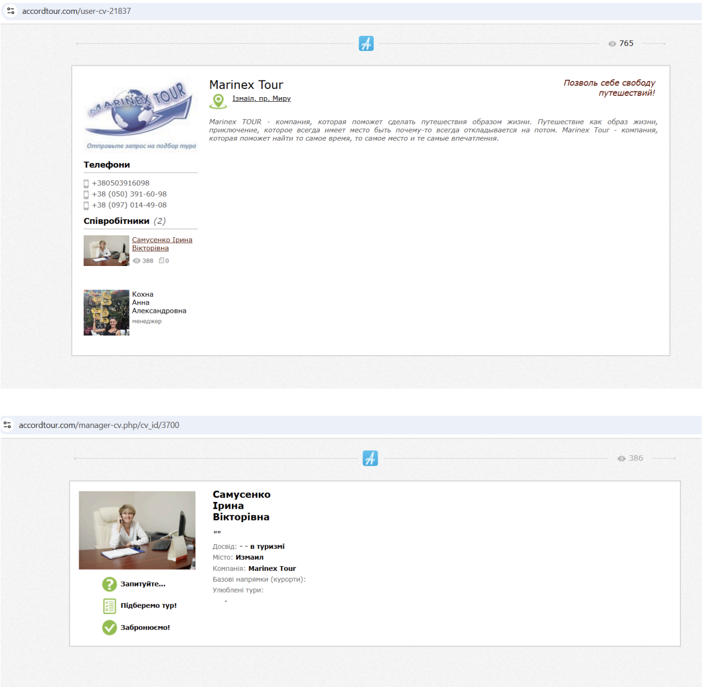Click the Marinex TOUR company description paragraph
Screen dimensions: 703x687
pos(434,130)
